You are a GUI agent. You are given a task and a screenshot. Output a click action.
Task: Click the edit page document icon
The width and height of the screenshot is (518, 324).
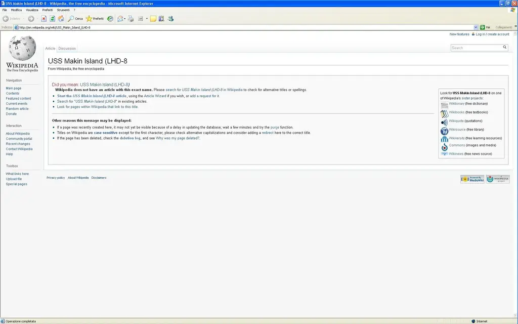point(141,19)
